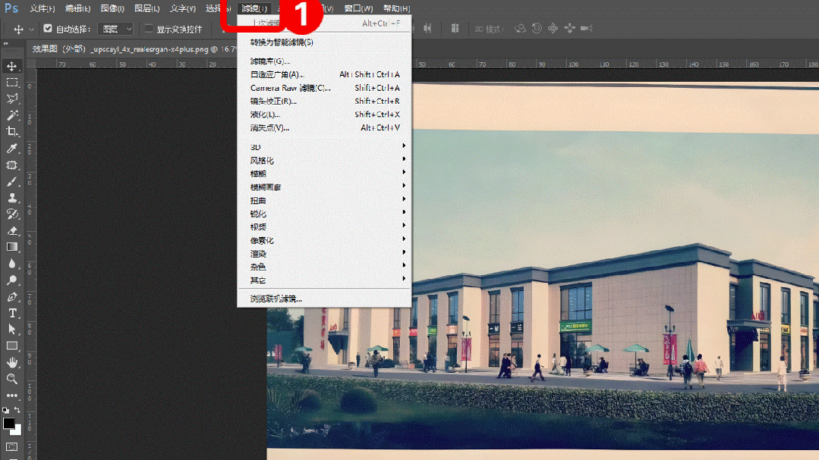The image size is (819, 460).
Task: Select the Path Selection arrow tool
Action: pos(12,330)
